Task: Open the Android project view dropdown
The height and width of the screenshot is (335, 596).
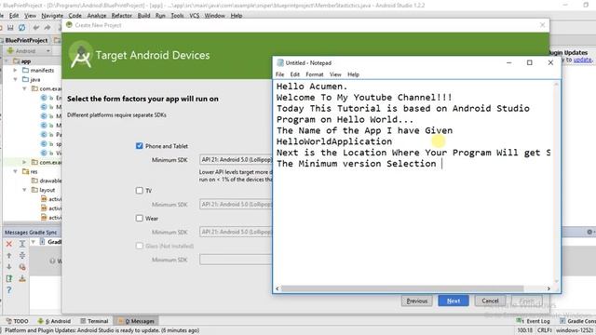Action: tap(29, 50)
